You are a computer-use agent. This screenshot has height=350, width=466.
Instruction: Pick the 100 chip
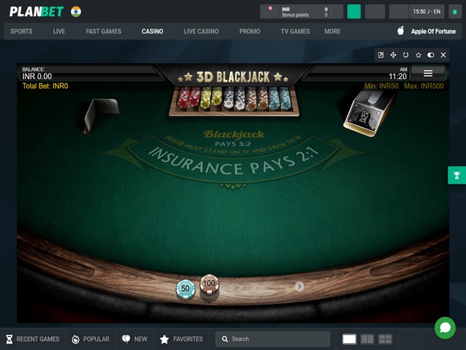[209, 284]
